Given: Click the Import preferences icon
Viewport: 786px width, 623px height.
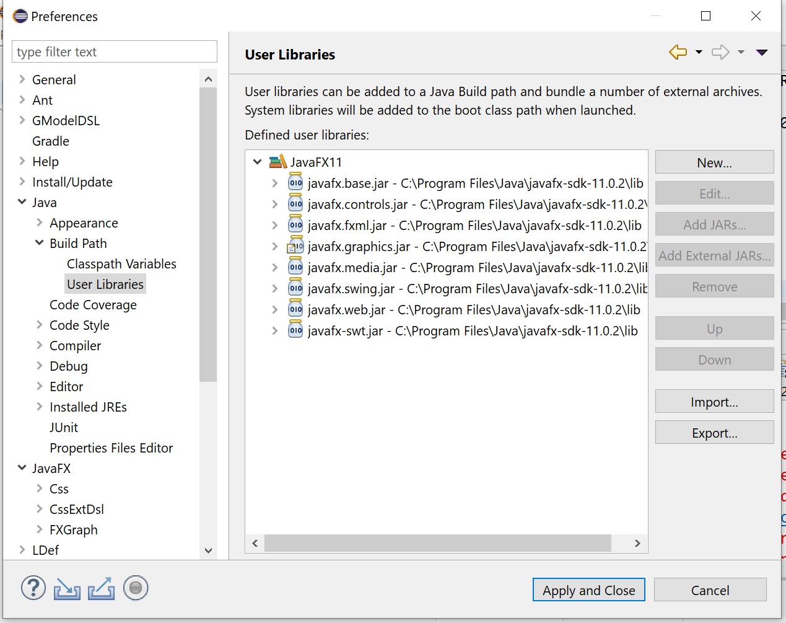Looking at the screenshot, I should coord(67,588).
